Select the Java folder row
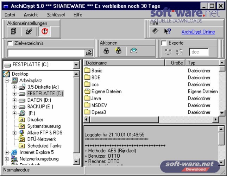The image size is (227, 176). 151,99
